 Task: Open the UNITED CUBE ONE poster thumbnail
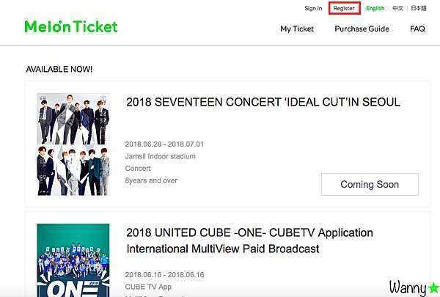[73, 260]
